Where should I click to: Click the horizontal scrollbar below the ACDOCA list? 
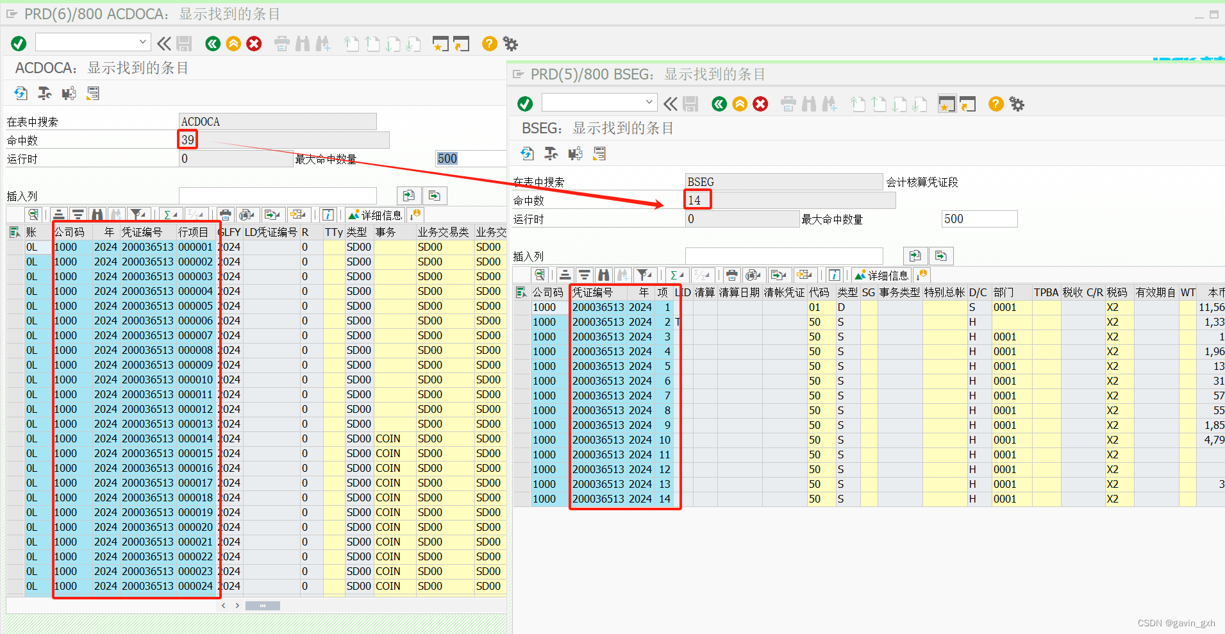click(263, 605)
